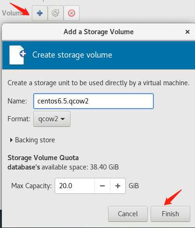Click the Format dropdown arrow
The width and height of the screenshot is (195, 228).
point(63,119)
